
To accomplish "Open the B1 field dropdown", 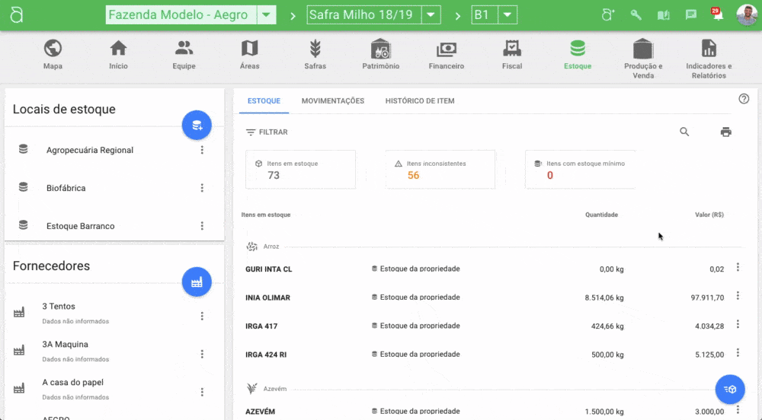I will tap(507, 15).
